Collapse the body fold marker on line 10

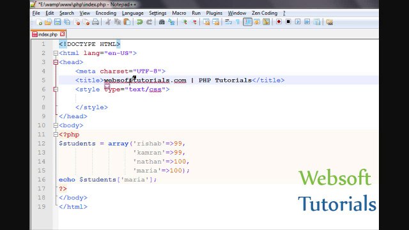point(56,125)
